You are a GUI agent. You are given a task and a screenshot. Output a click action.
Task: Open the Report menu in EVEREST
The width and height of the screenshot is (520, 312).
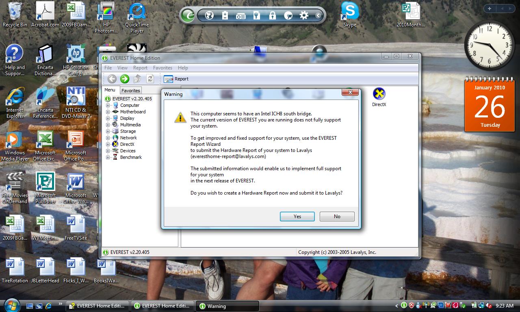140,68
